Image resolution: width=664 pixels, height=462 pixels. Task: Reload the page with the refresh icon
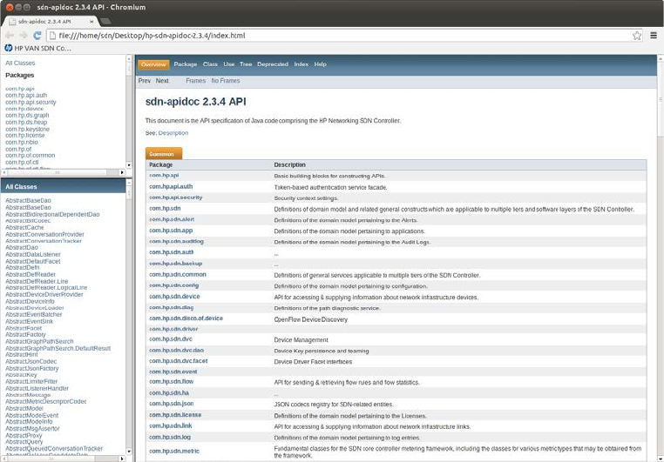point(37,36)
